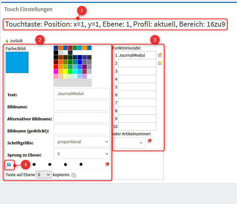
Task: Click the blue floppy disk save icon
Action: pyautogui.click(x=9, y=165)
